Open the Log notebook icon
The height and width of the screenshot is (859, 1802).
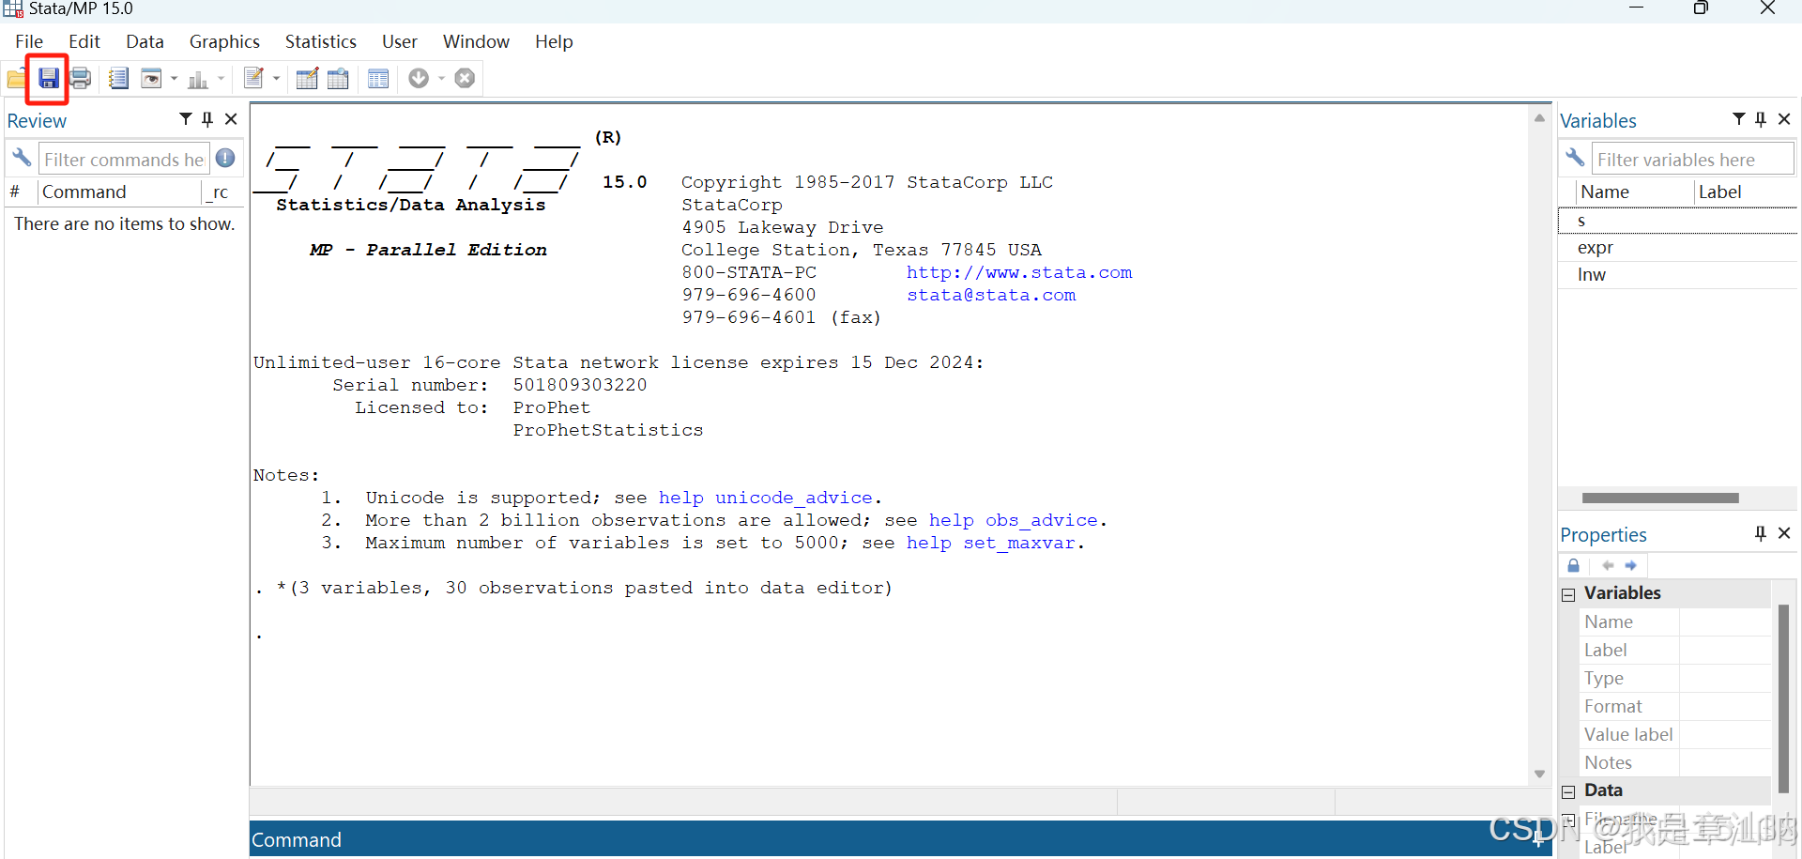(x=118, y=78)
